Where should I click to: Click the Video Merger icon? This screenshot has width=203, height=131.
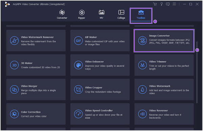(x=14, y=90)
